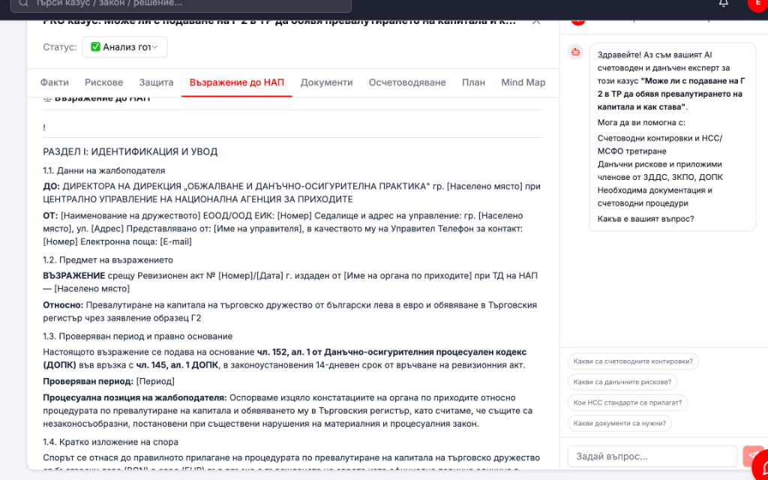768x480 pixels.
Task: Close the case panel with X
Action: (536, 22)
